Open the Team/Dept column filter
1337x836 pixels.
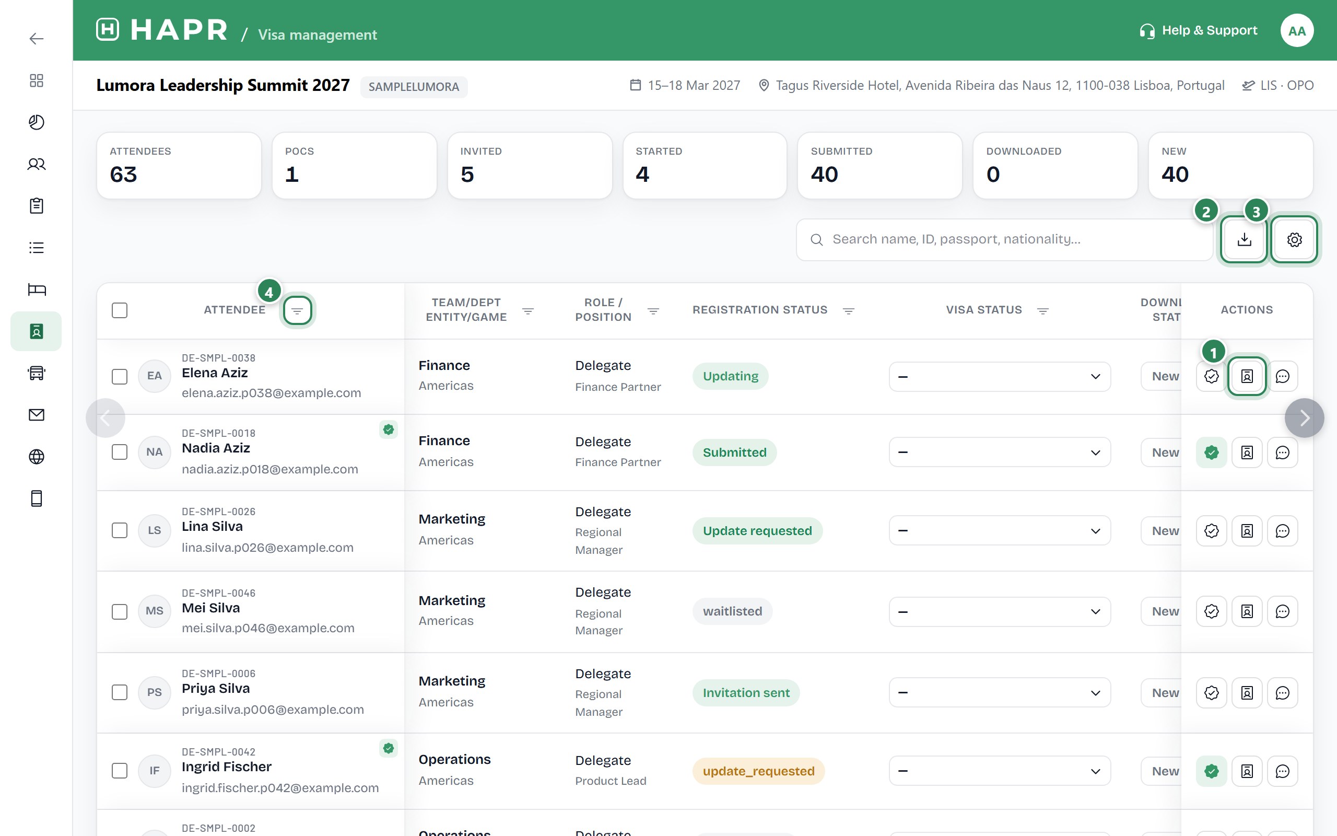[527, 311]
